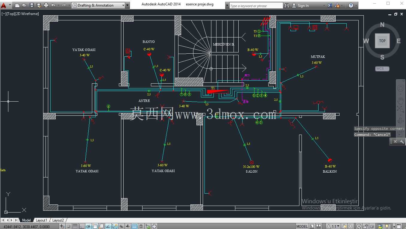
Task: Save the drawing with the floppy icon
Action: [32, 5]
